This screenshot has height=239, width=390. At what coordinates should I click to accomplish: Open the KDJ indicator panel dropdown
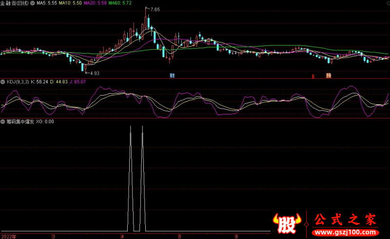3,82
